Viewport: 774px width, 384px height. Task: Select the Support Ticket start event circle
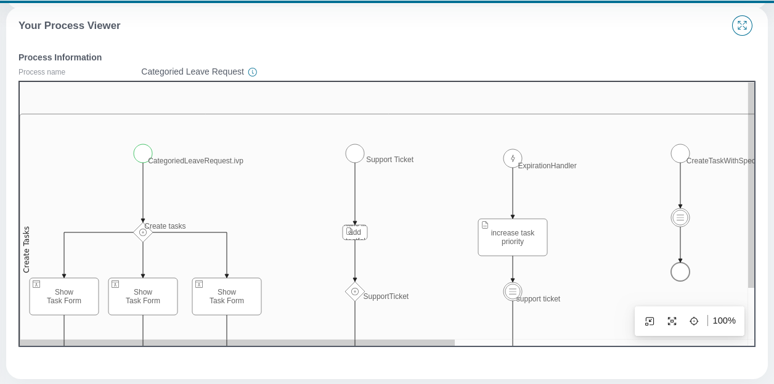(355, 153)
